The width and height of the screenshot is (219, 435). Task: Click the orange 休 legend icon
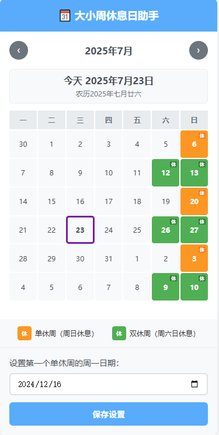click(25, 333)
